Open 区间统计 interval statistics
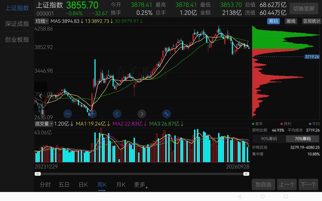The width and height of the screenshot is (322, 201). click(312, 21)
